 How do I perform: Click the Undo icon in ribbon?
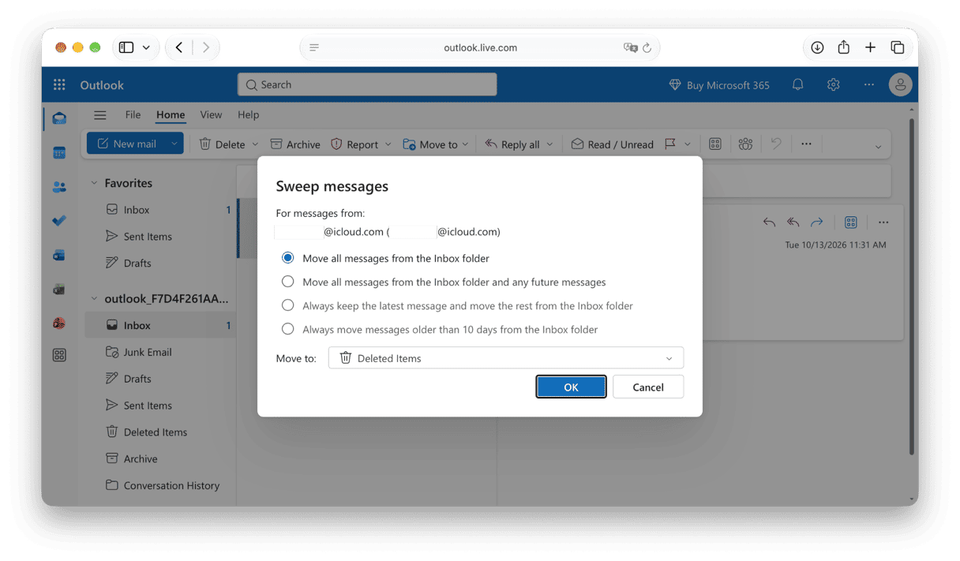(x=776, y=144)
